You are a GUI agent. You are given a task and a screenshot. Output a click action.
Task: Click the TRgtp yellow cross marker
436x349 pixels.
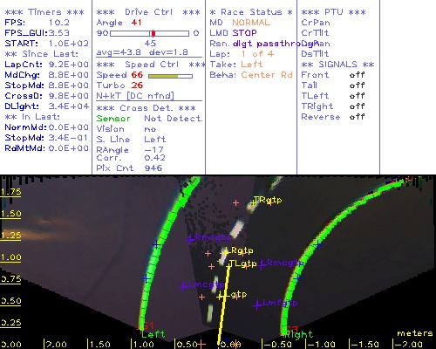point(255,201)
